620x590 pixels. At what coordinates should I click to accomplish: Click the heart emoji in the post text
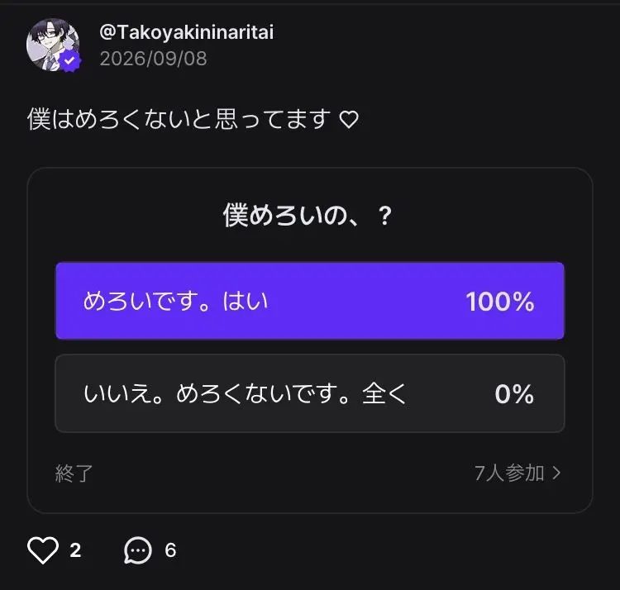(x=349, y=120)
